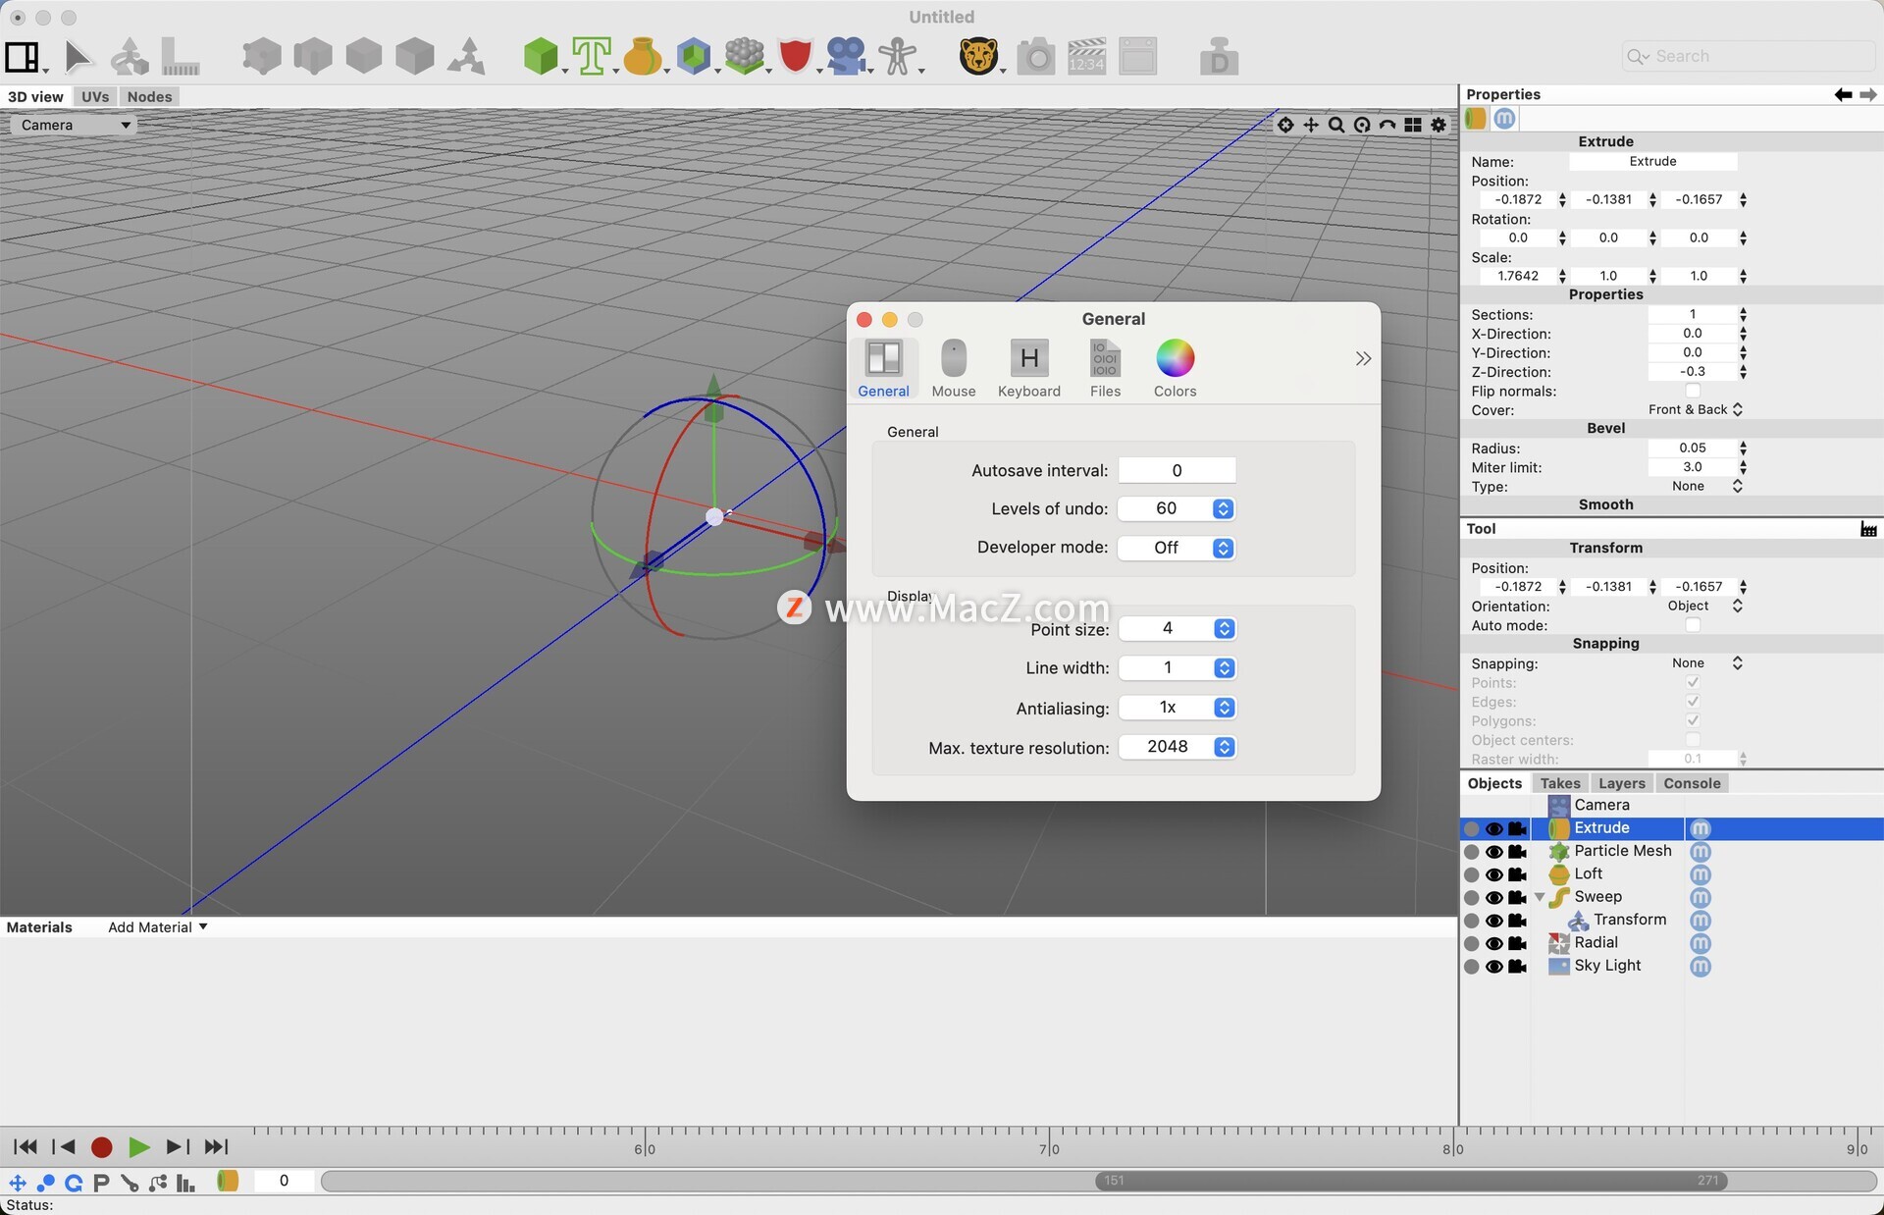Image resolution: width=1884 pixels, height=1215 pixels.
Task: Click the Search field
Action: click(x=1748, y=56)
